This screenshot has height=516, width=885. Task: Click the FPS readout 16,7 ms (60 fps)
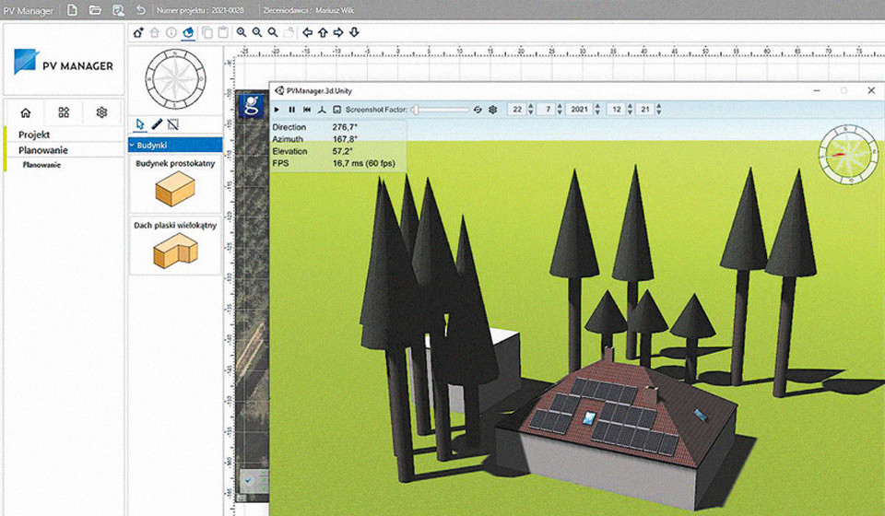coord(364,163)
